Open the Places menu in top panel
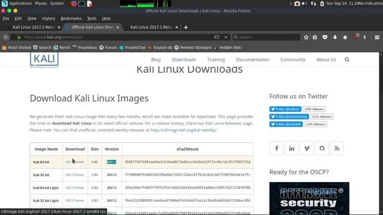 tap(41, 4)
